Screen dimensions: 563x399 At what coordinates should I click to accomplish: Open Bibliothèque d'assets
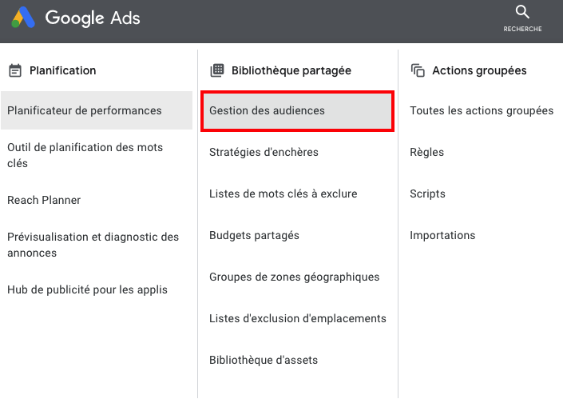click(264, 360)
